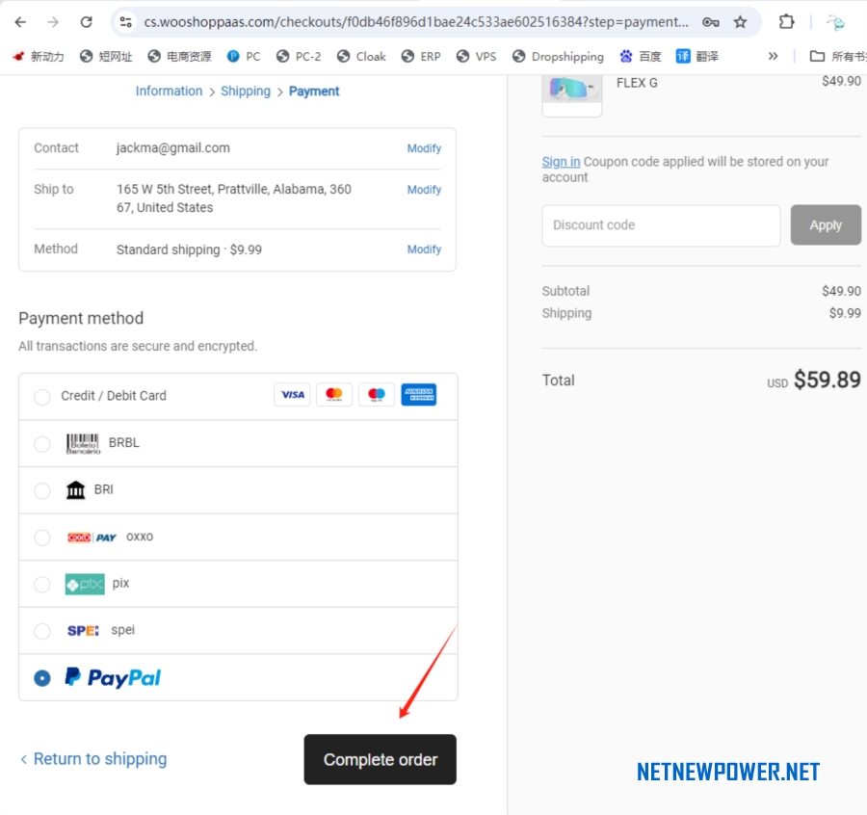Open the PC bookmark
867x815 pixels.
pyautogui.click(x=244, y=57)
